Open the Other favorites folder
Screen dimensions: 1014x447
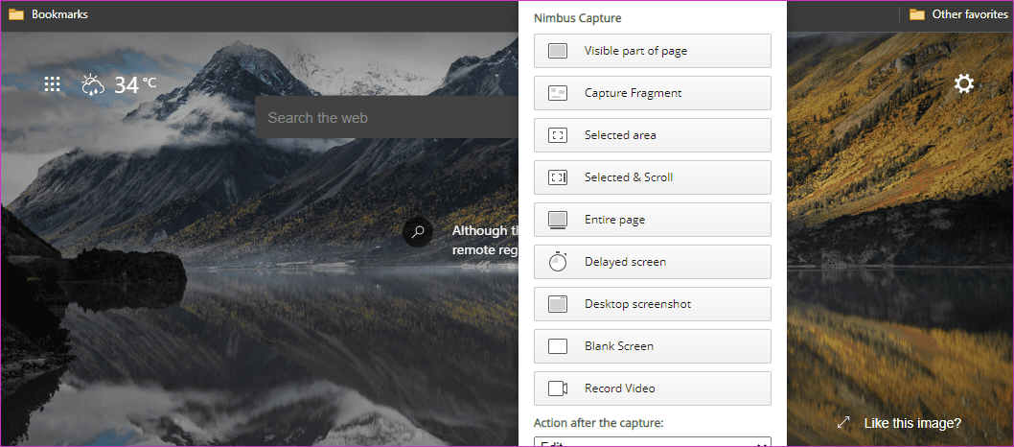[959, 14]
